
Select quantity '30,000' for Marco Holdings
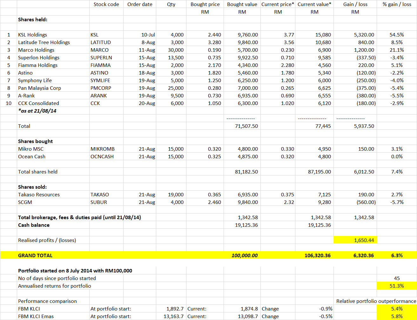(171, 50)
